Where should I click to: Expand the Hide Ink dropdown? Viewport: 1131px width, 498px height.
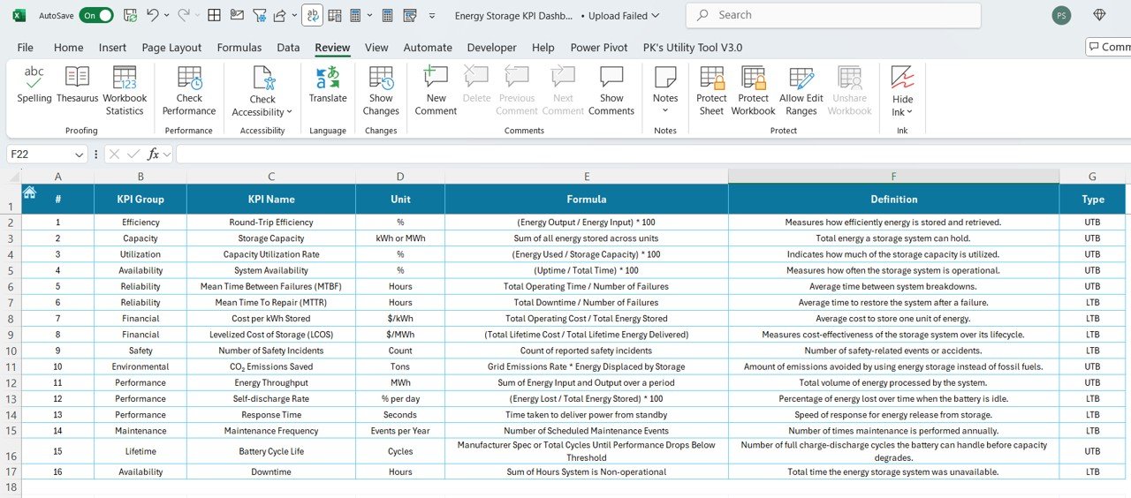tap(910, 112)
